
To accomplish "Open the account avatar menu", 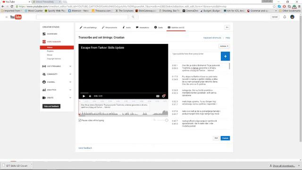I will coord(292,17).
